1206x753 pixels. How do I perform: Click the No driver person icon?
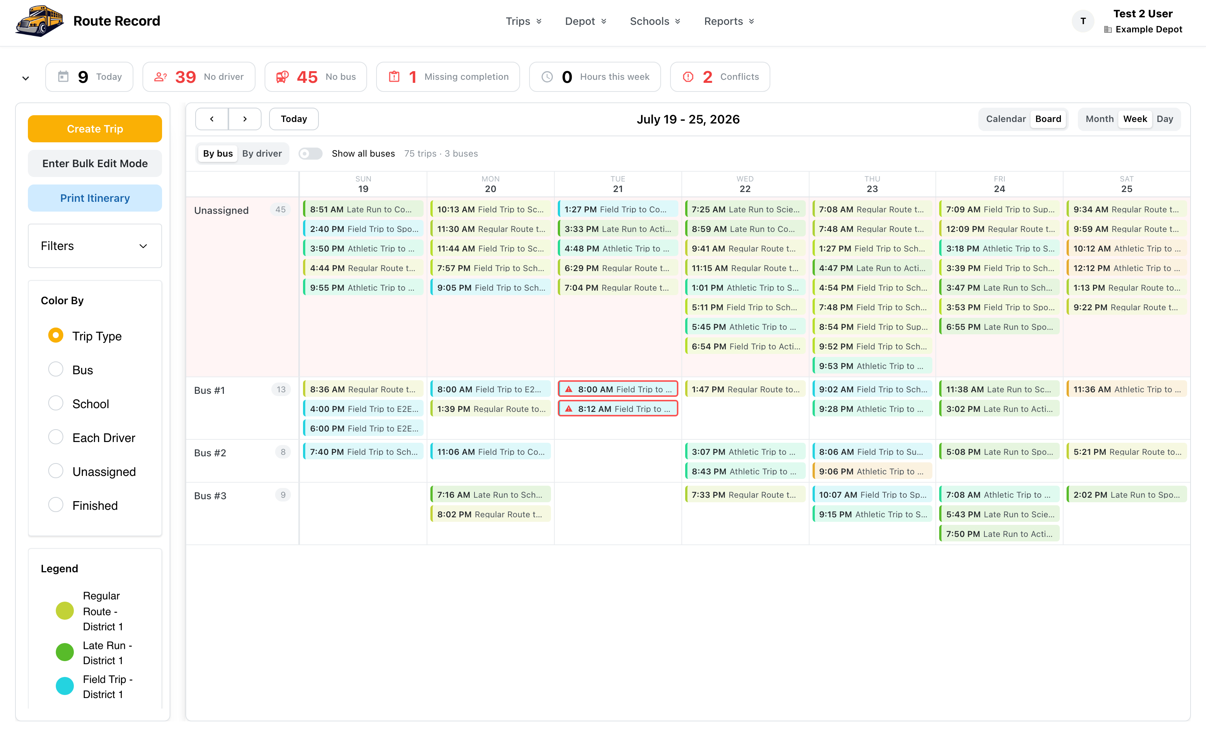click(161, 77)
